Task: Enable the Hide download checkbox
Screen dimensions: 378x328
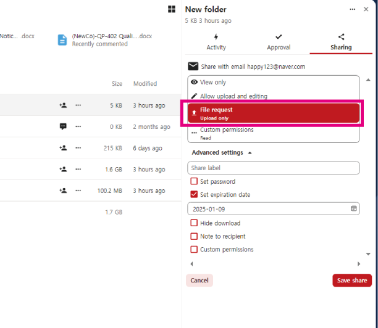Action: point(194,223)
